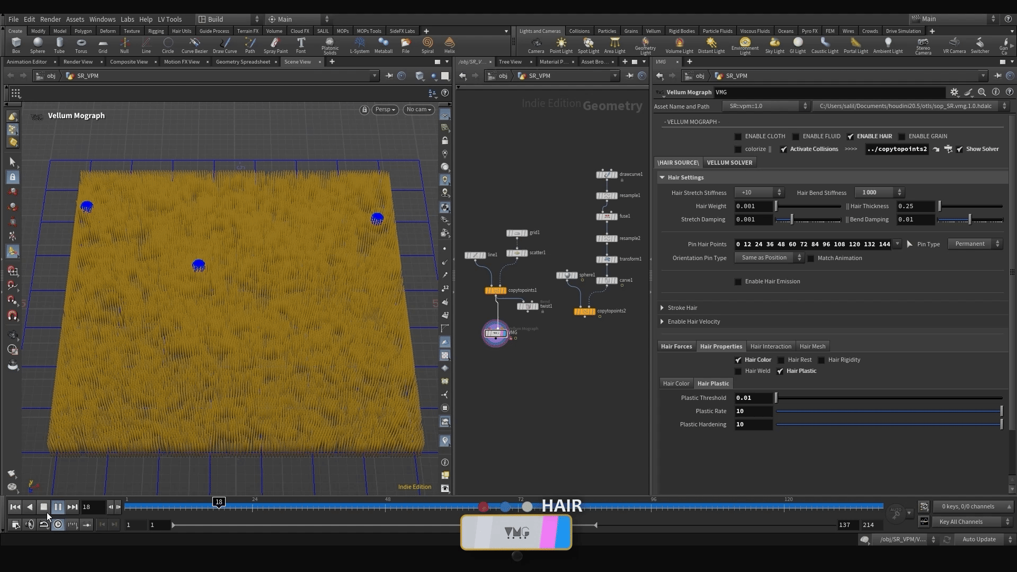Select the Torus shelf tool

[x=81, y=45]
